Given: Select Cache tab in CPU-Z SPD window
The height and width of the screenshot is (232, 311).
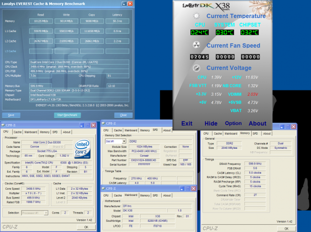Looking at the screenshot, I should click(118, 130).
